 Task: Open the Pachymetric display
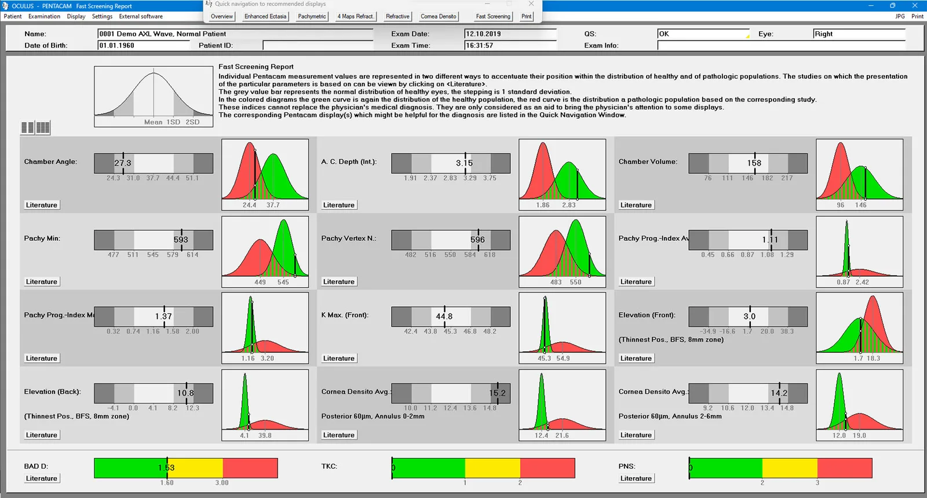tap(312, 16)
